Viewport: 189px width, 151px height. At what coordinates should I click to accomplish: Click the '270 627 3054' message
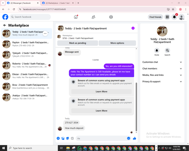coord(71,123)
